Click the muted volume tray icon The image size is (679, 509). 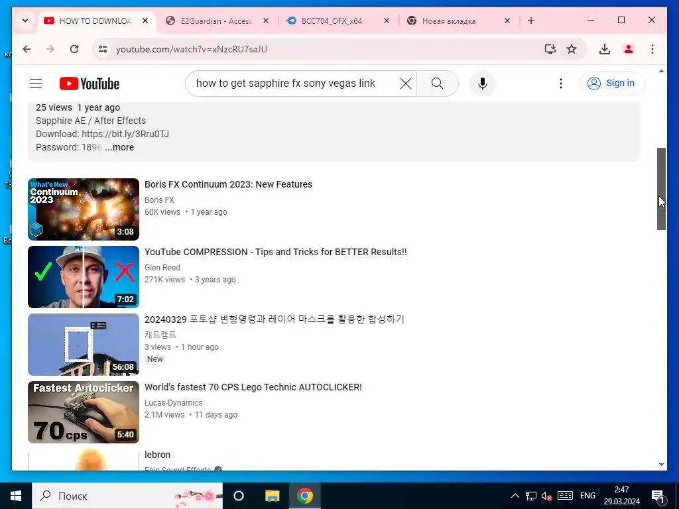click(x=546, y=496)
